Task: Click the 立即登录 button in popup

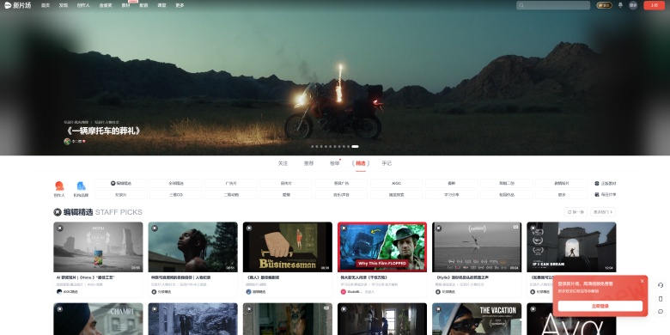Action: [x=600, y=306]
